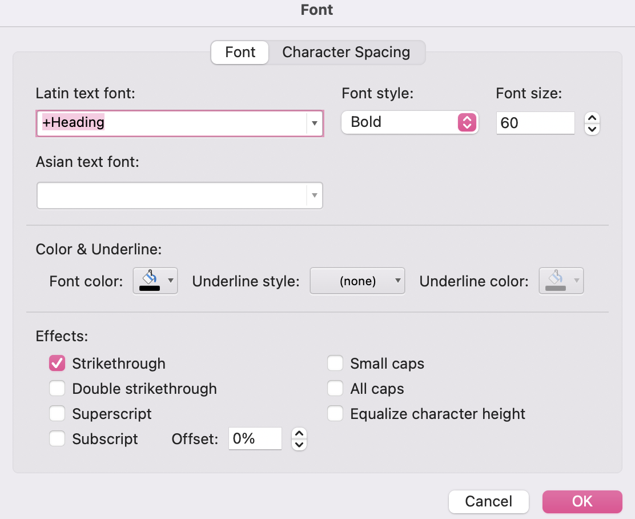Enable the Subscript effect
Image resolution: width=635 pixels, height=519 pixels.
coord(57,438)
